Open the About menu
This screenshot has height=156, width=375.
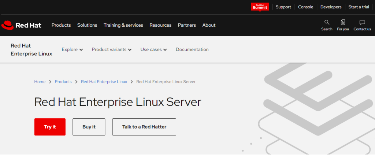tap(209, 25)
